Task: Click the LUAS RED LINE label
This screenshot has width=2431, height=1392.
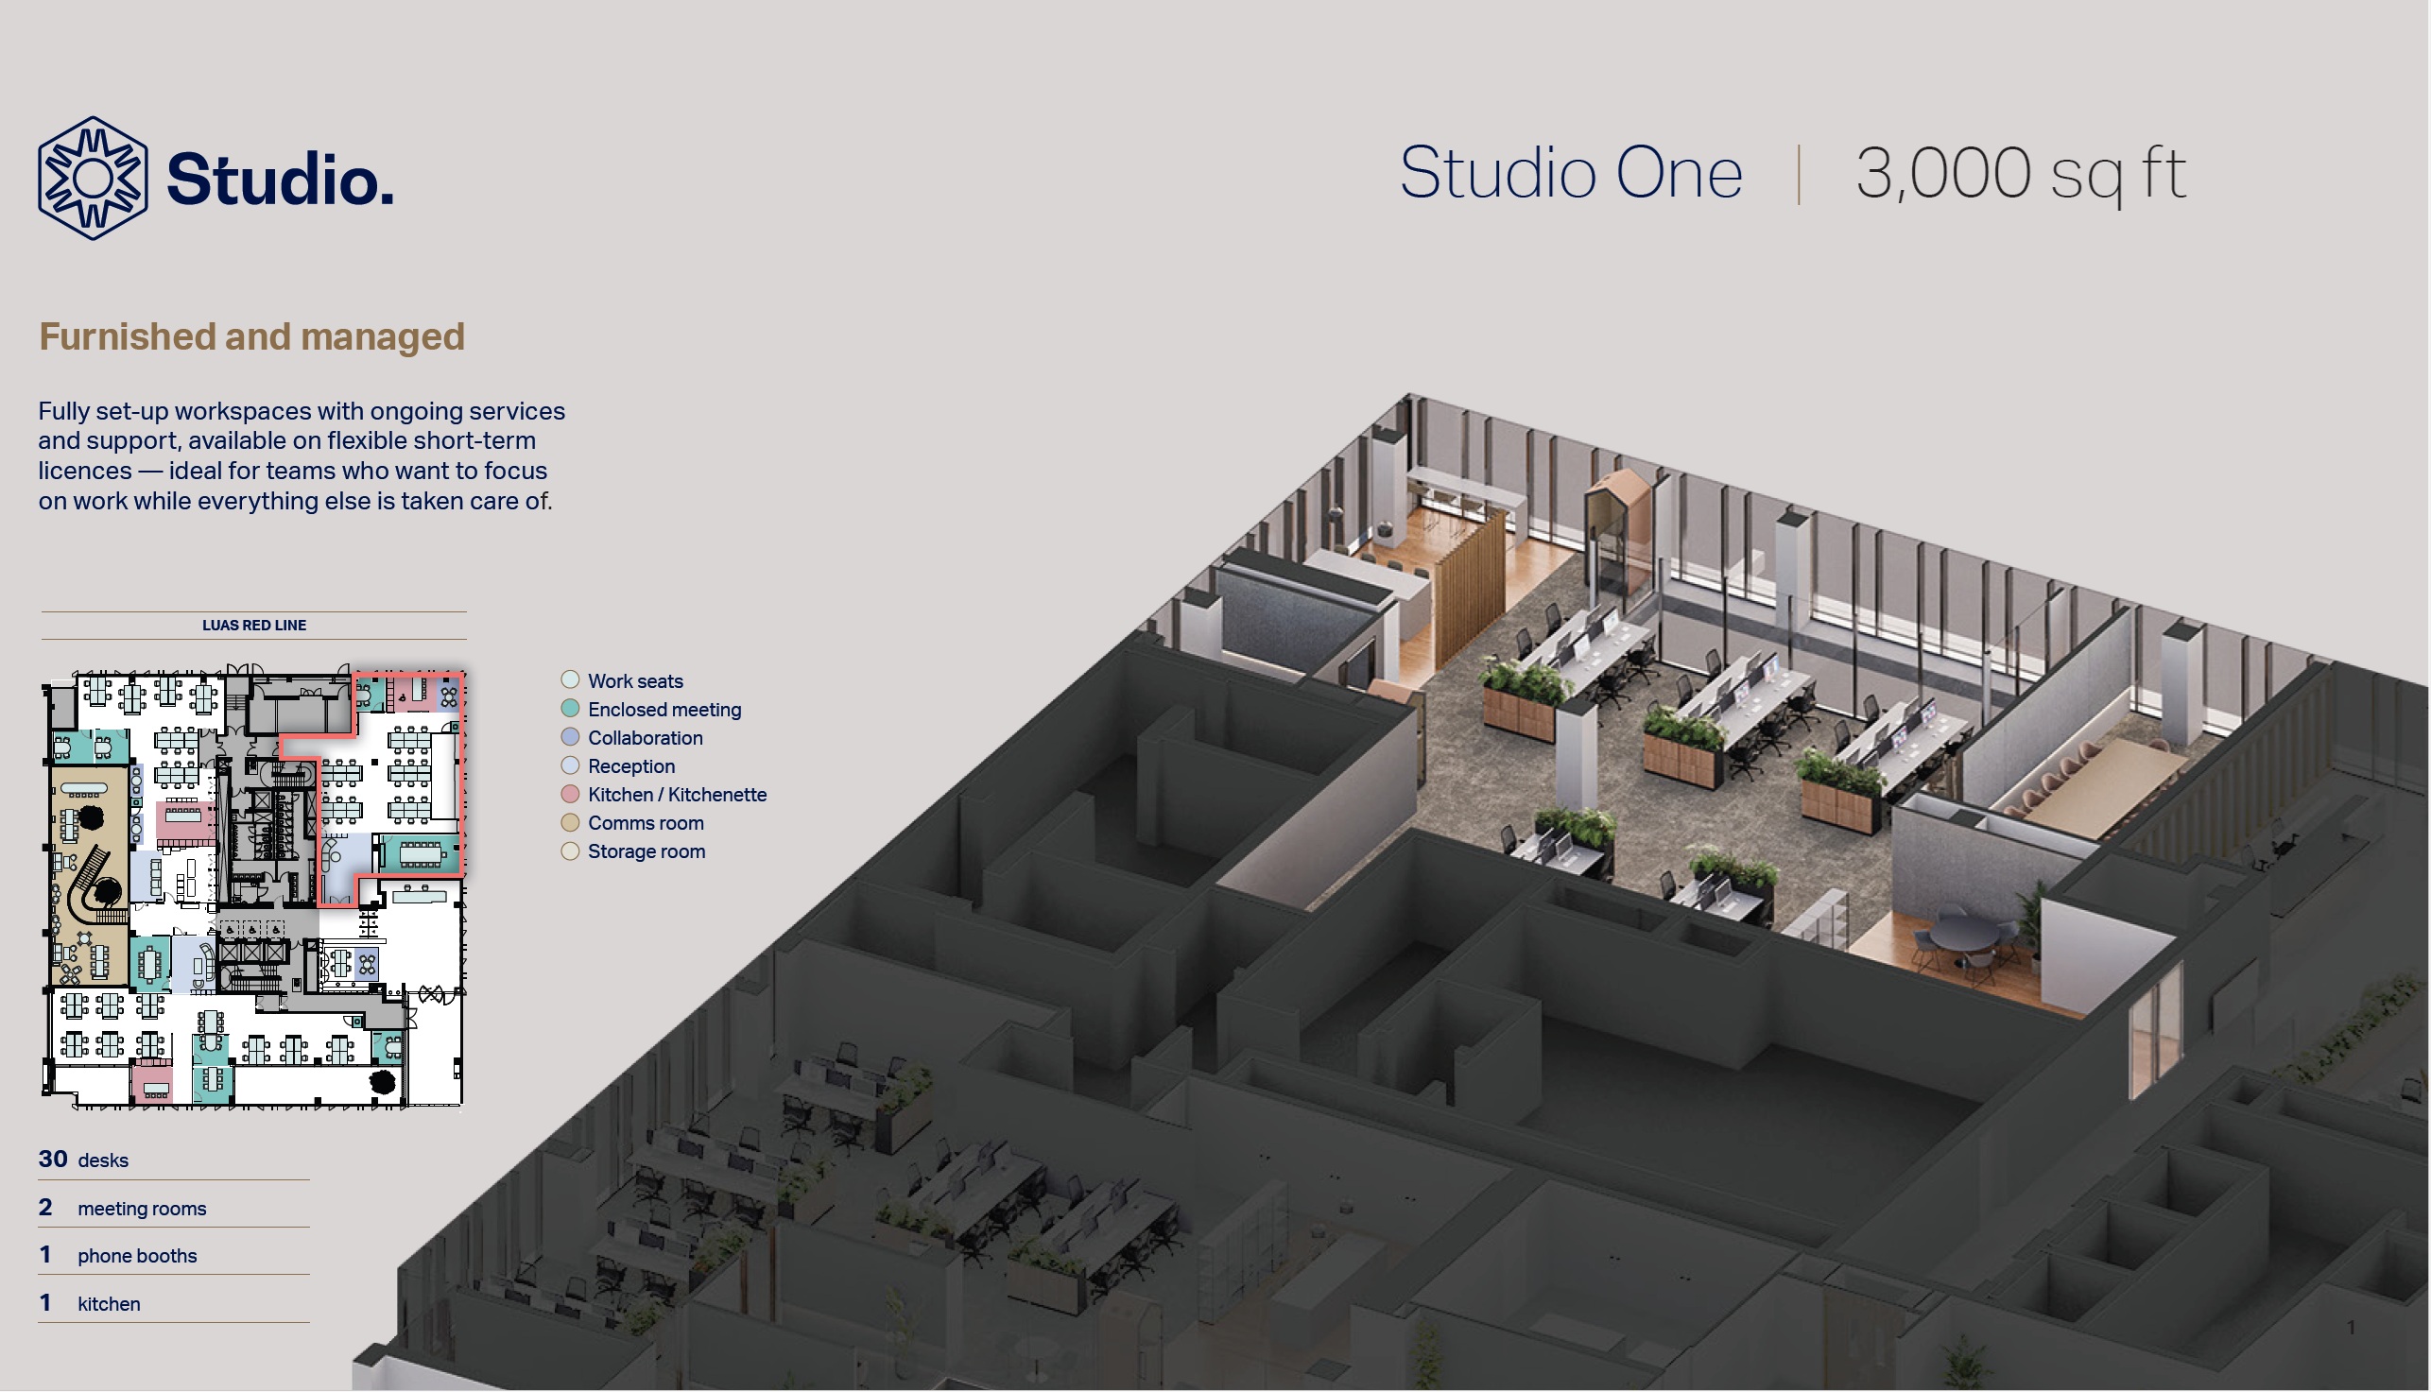Action: click(x=254, y=626)
